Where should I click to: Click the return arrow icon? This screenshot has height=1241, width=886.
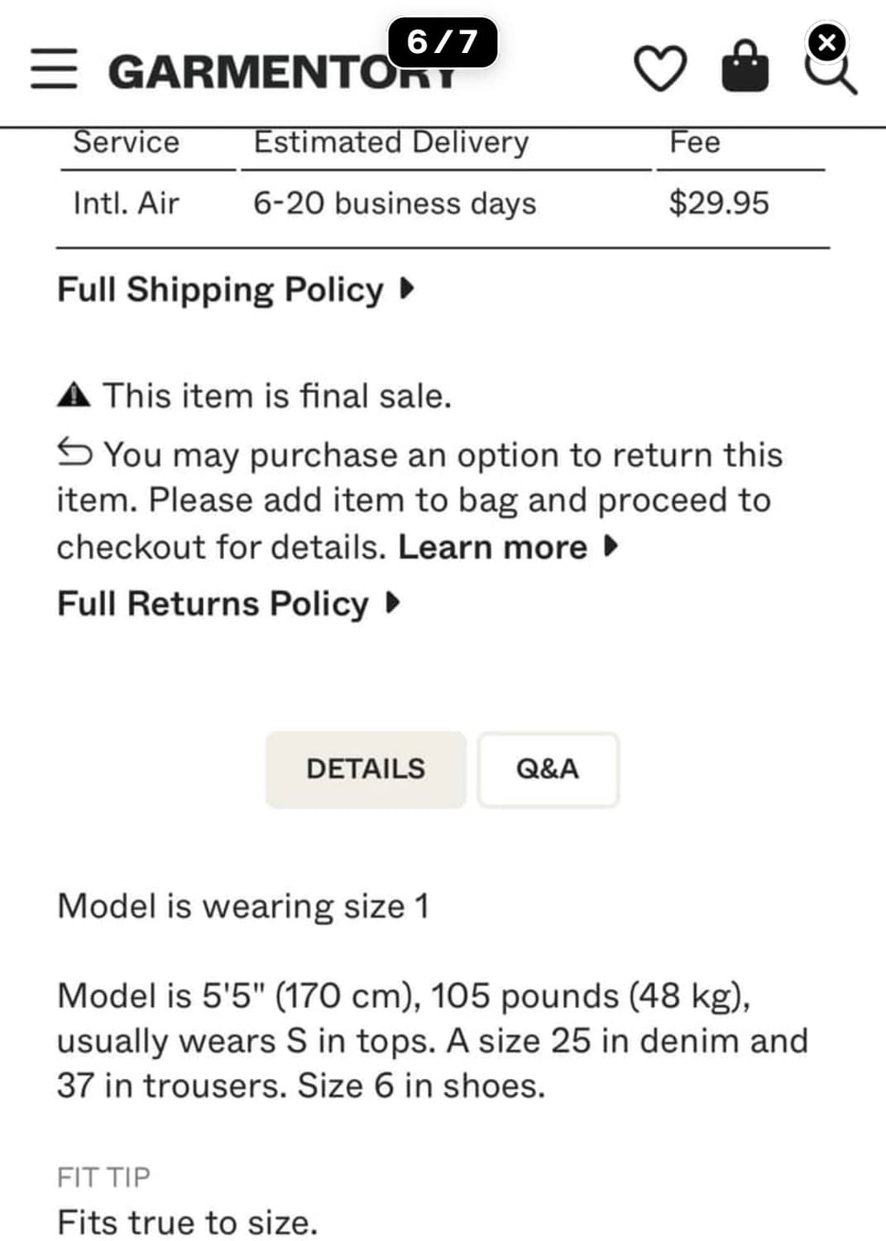pos(74,453)
